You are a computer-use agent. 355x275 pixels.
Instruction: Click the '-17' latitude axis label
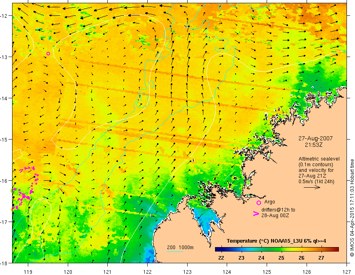pyautogui.click(x=4, y=222)
